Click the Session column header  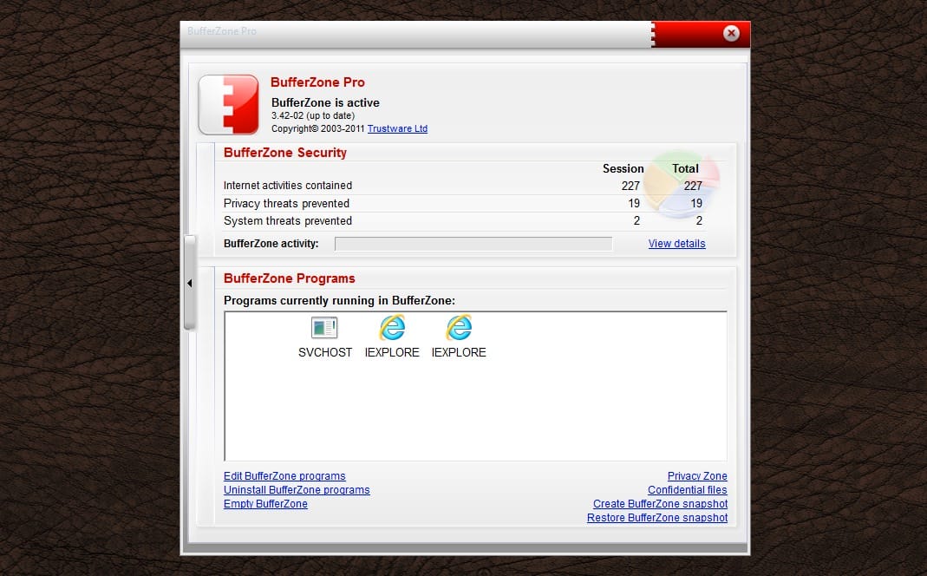click(623, 168)
